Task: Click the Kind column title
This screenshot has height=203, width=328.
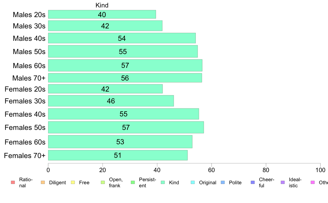Action: click(102, 5)
